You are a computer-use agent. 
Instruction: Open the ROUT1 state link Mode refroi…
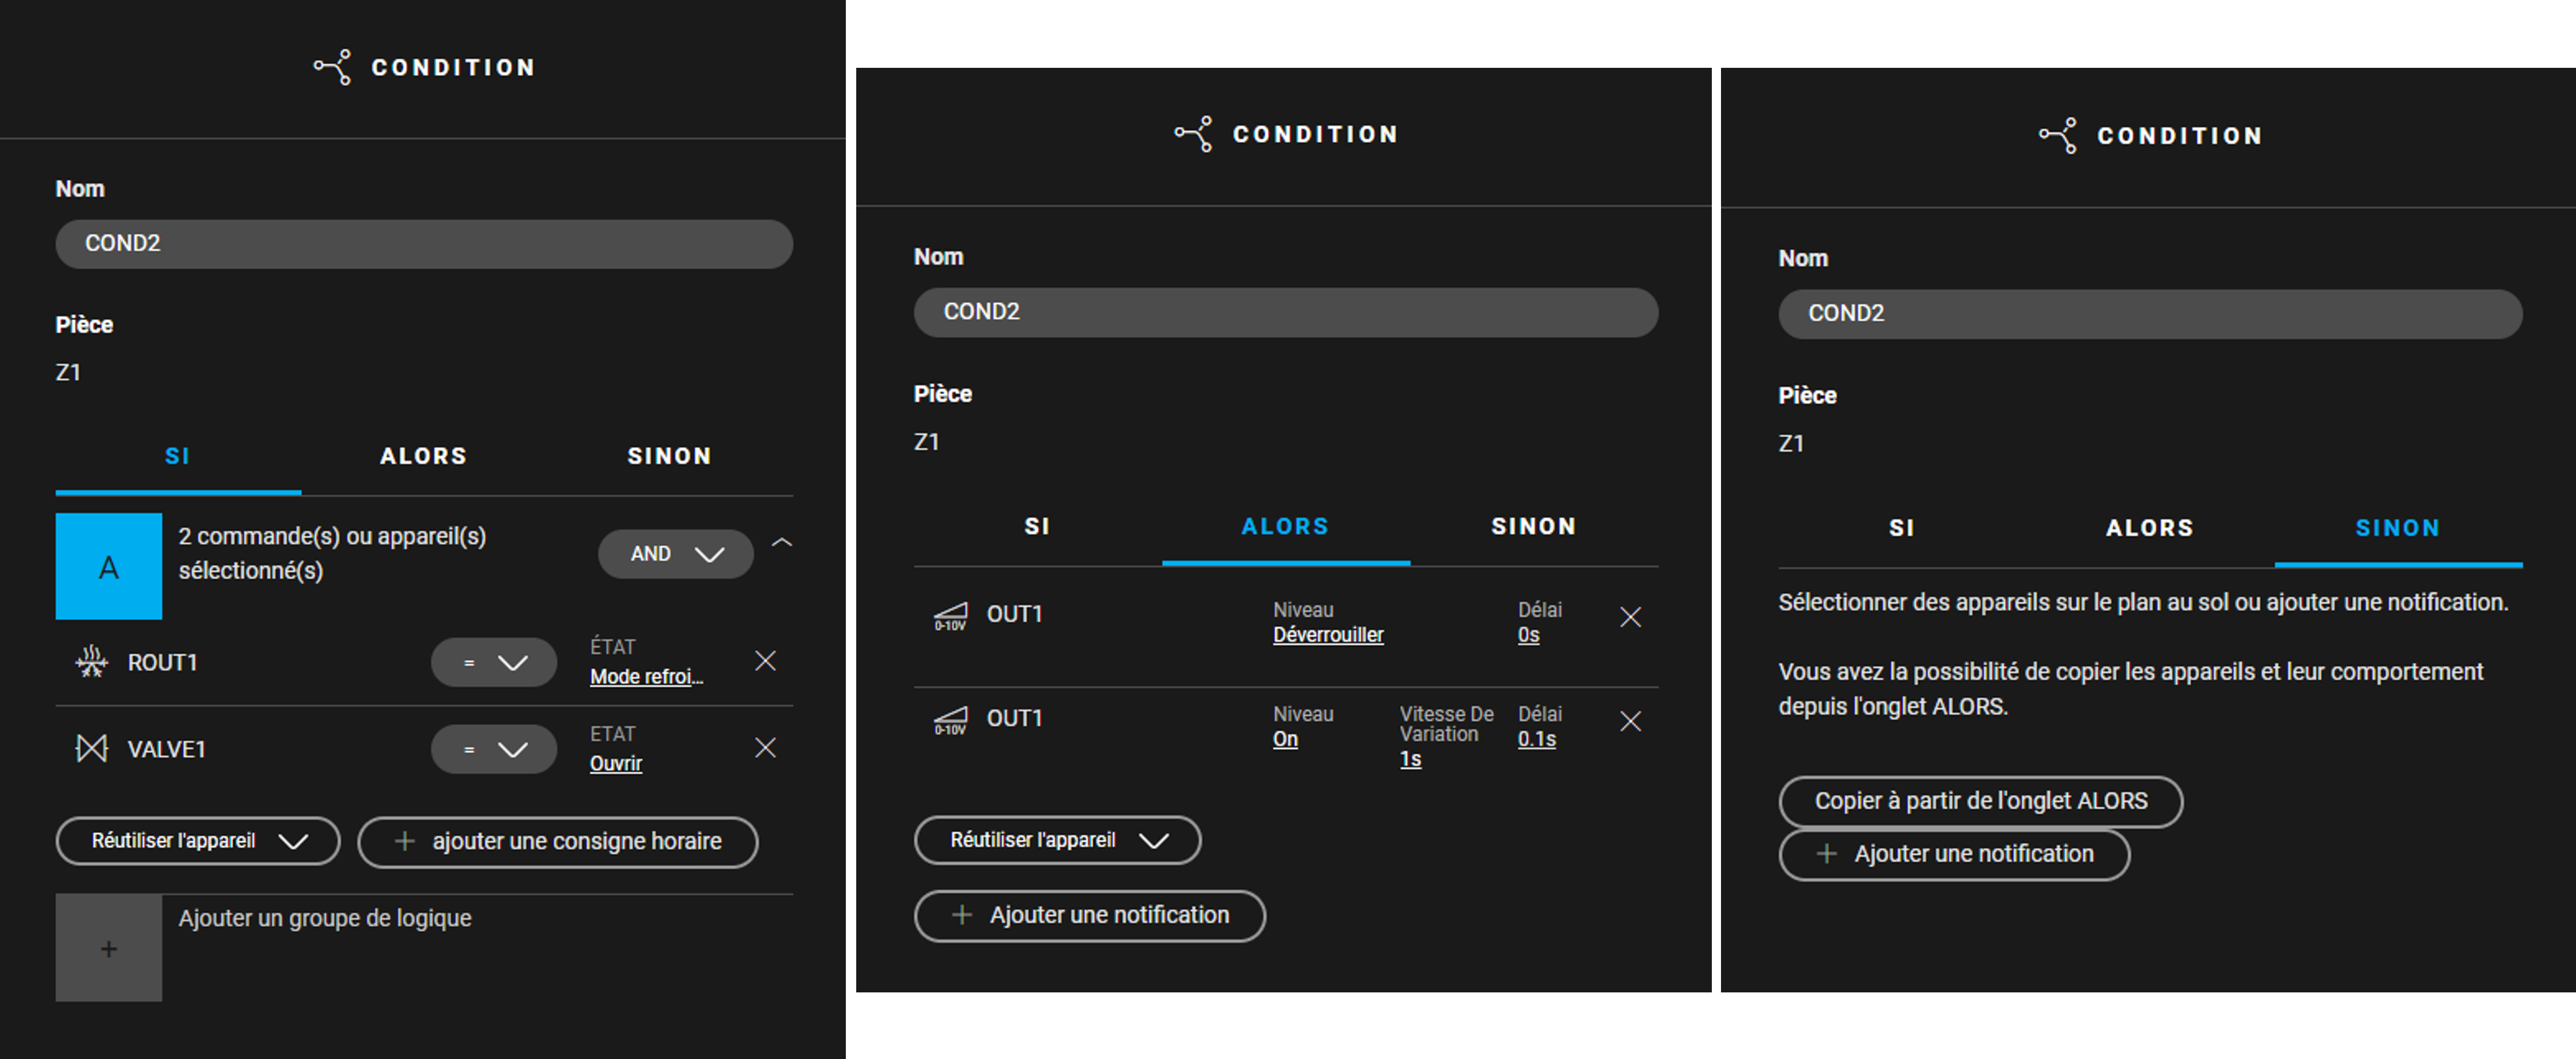tap(646, 677)
